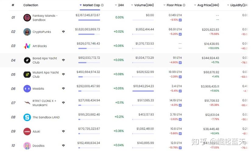Select the $1,620,063,869.73 market cap value

tap(88, 29)
